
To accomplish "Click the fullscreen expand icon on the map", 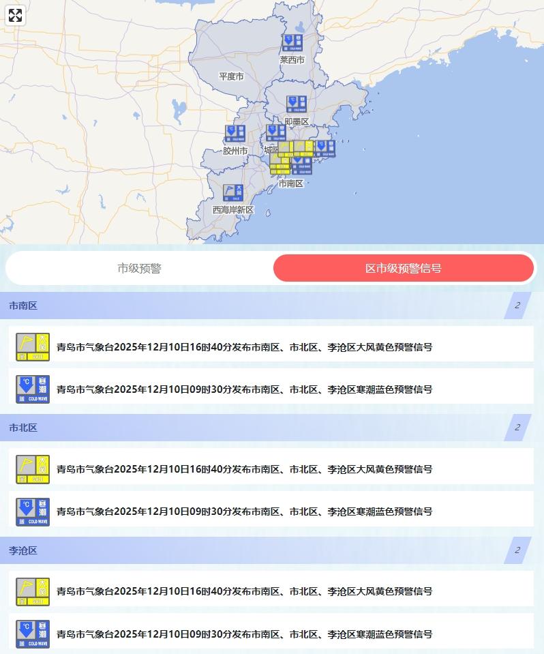I will point(16,16).
